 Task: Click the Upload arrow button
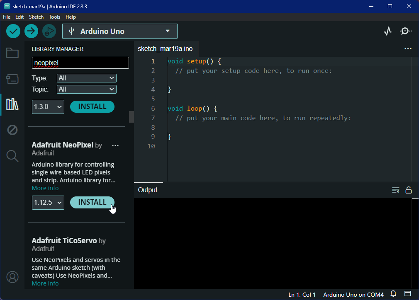pyautogui.click(x=31, y=31)
